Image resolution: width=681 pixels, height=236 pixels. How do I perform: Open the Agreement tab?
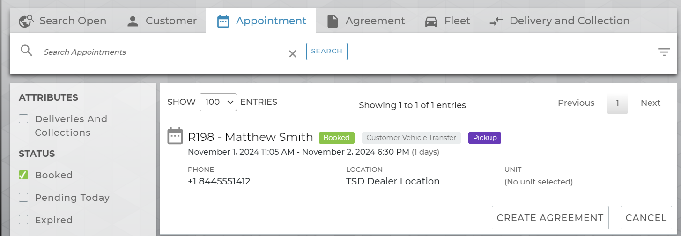tap(375, 21)
